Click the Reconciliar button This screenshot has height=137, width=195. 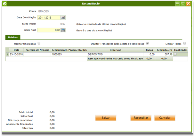click(141, 118)
